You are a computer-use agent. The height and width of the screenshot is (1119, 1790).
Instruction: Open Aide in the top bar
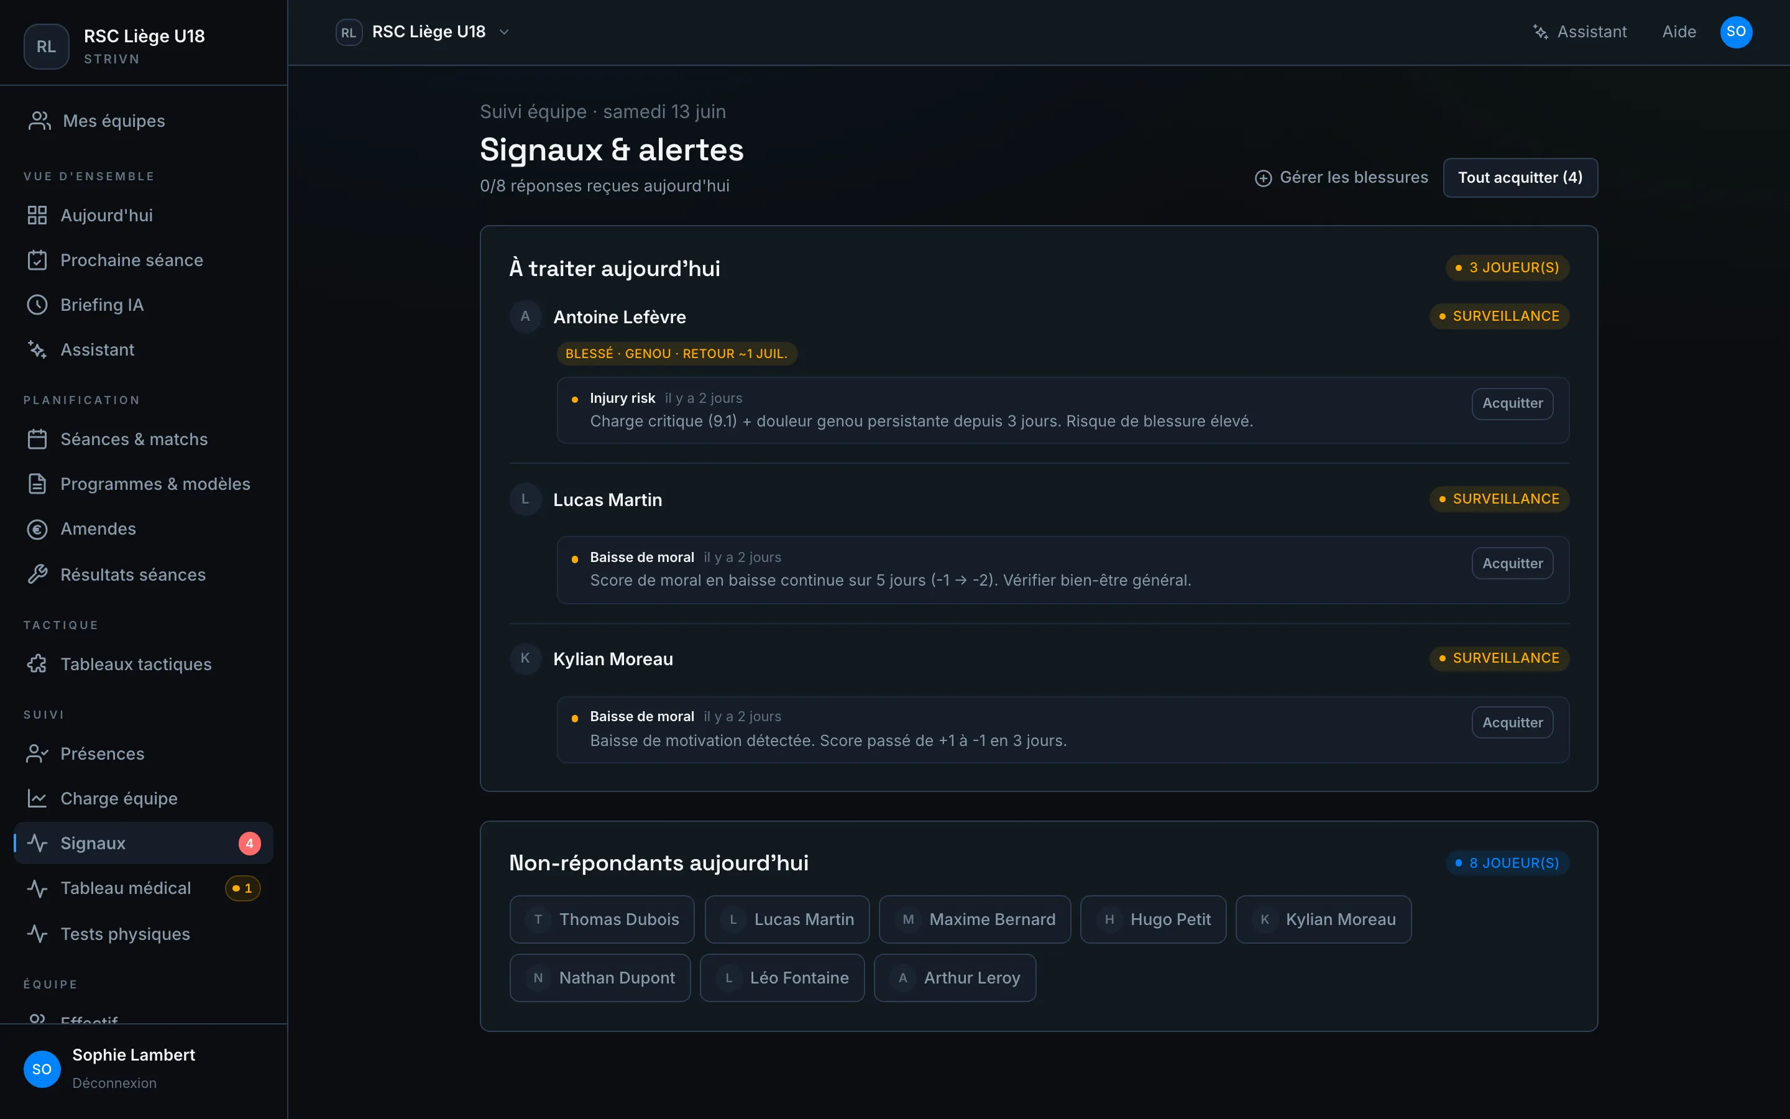pos(1679,32)
